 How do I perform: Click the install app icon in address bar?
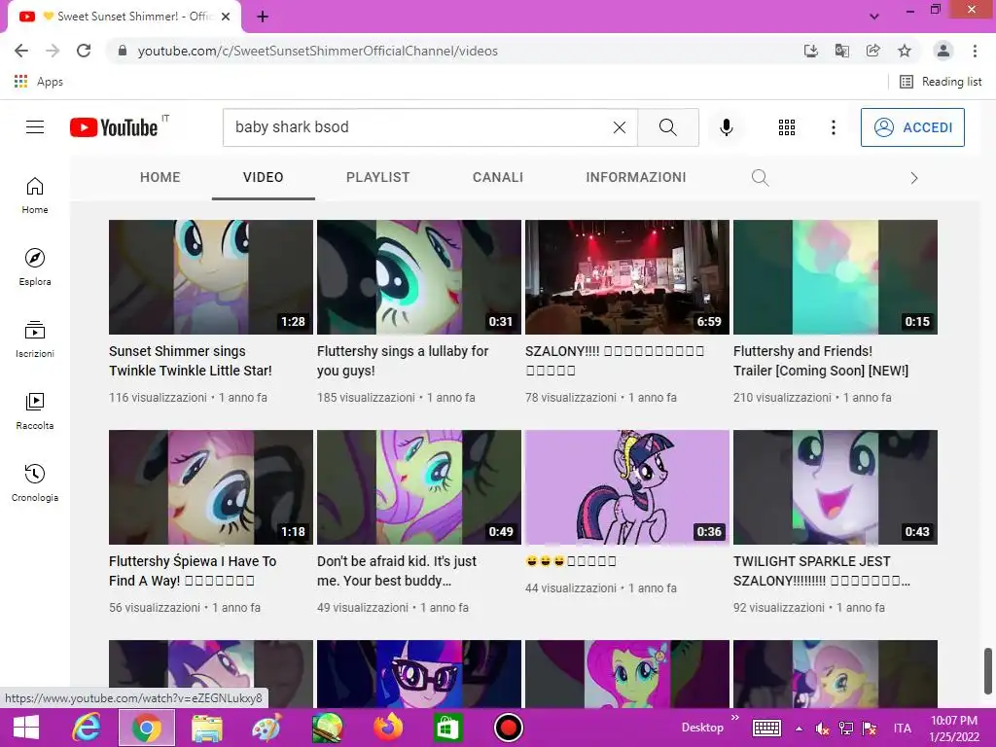pos(811,51)
